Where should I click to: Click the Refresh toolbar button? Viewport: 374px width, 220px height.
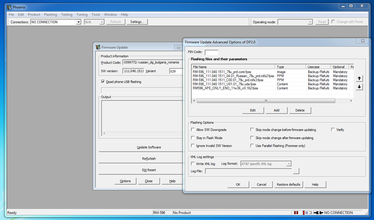pos(116,22)
